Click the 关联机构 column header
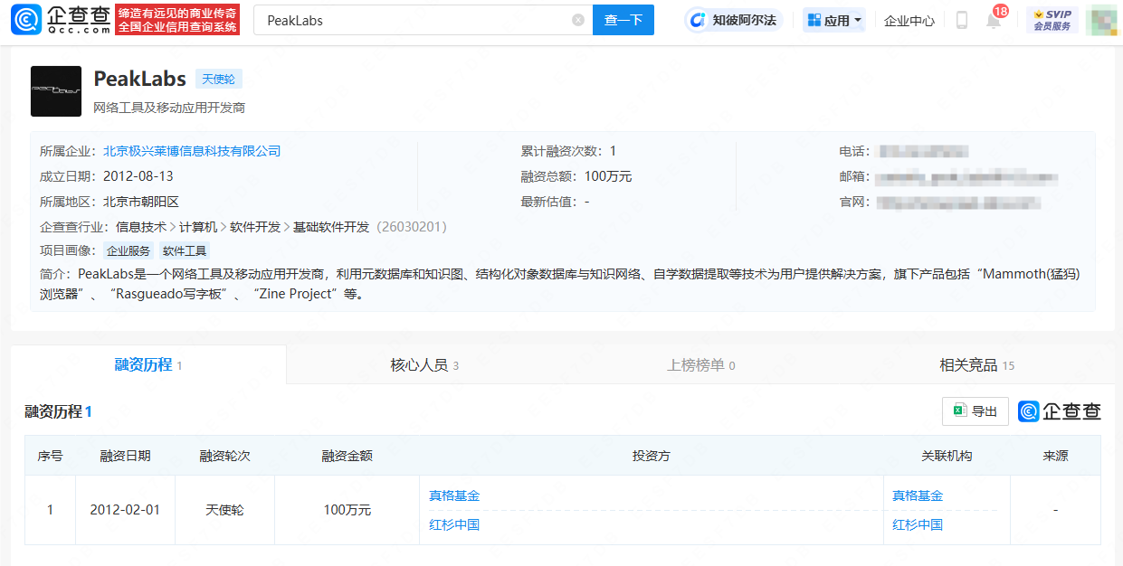Image resolution: width=1123 pixels, height=566 pixels. click(947, 456)
